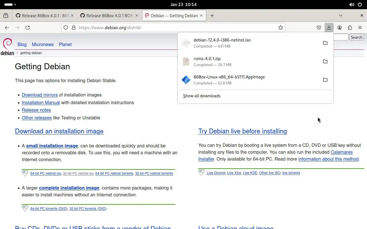Download 64-bit PC netinst iso
Screen dimensions: 367x229
[x=46, y=173]
